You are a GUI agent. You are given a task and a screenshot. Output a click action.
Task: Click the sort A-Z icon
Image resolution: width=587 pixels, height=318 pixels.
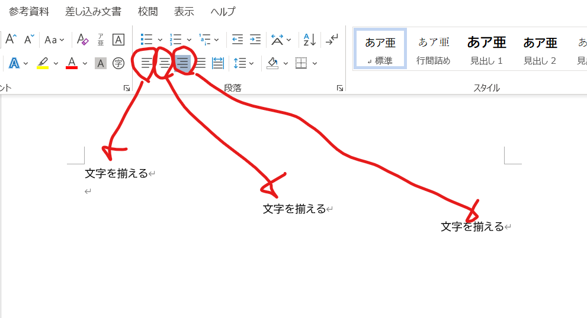click(310, 40)
